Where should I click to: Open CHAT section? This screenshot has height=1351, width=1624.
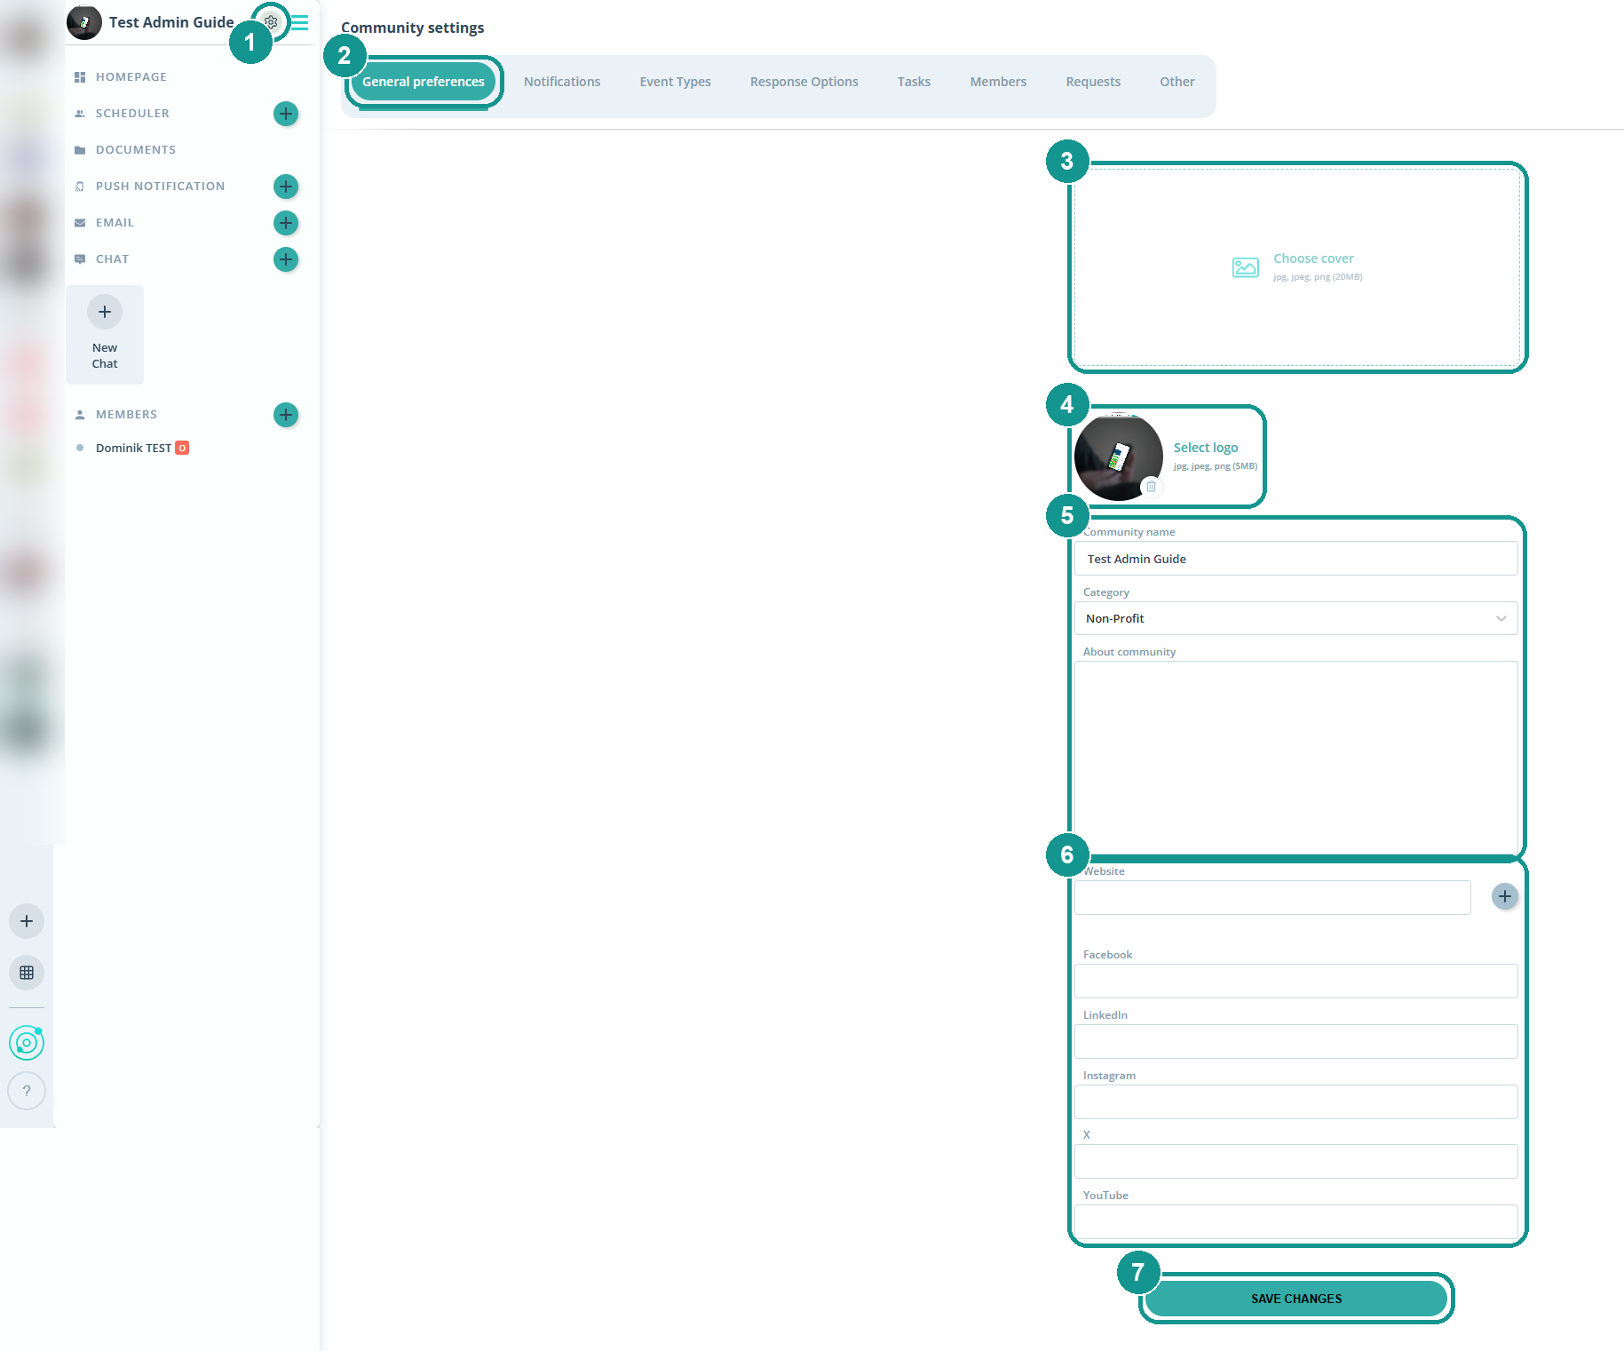pyautogui.click(x=112, y=259)
